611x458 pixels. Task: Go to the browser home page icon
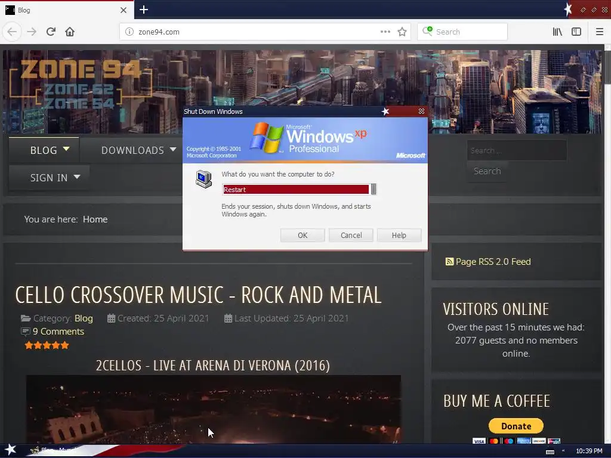coord(70,32)
